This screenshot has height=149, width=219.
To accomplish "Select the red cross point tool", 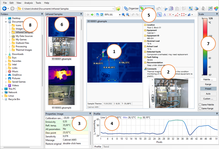I will [x=170, y=14].
